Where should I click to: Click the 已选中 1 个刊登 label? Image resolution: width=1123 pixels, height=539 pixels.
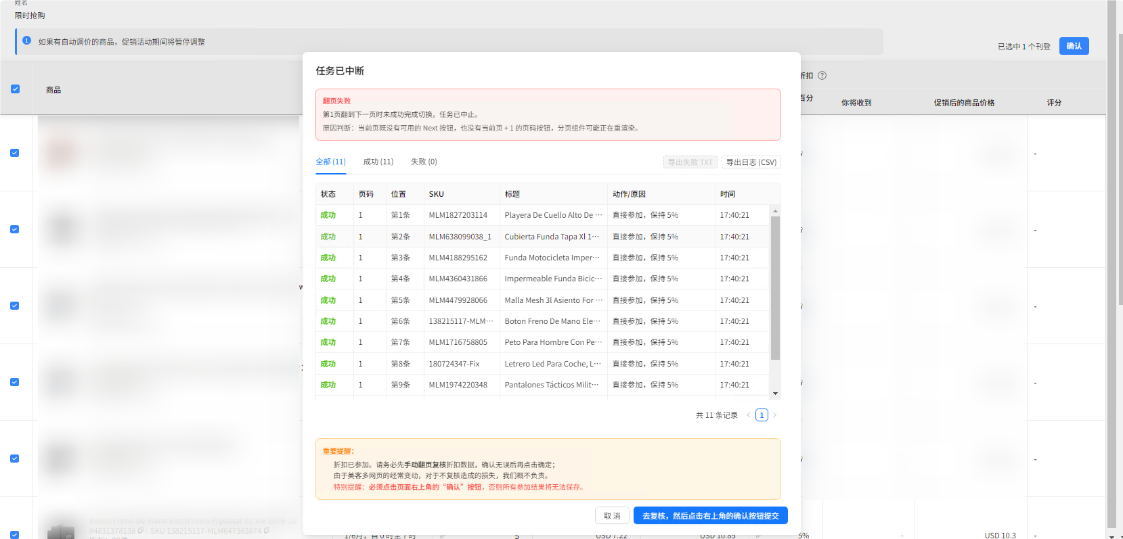(1024, 47)
